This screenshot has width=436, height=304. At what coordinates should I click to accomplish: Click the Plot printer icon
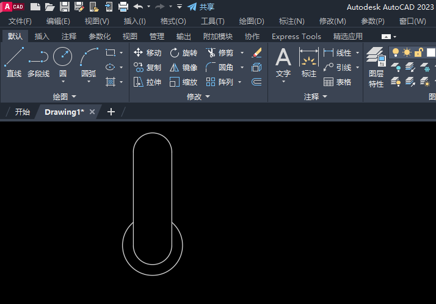pos(123,7)
